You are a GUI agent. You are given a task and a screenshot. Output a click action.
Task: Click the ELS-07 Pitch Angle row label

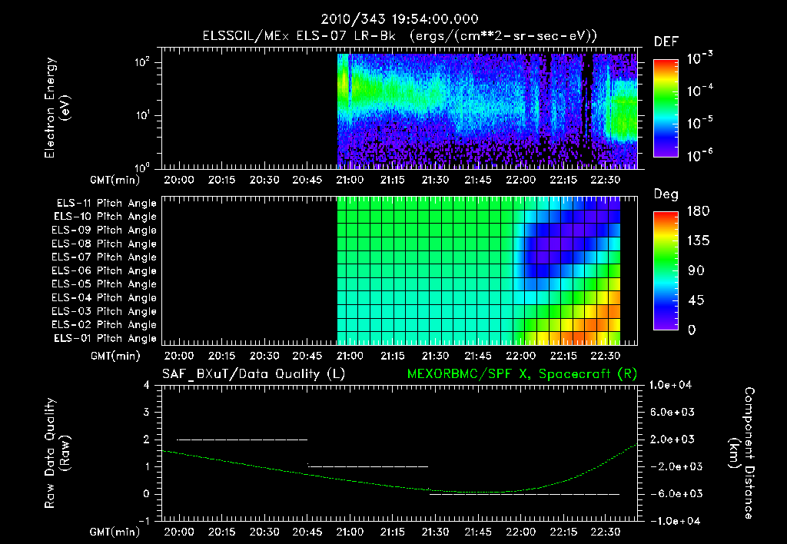click(x=104, y=257)
